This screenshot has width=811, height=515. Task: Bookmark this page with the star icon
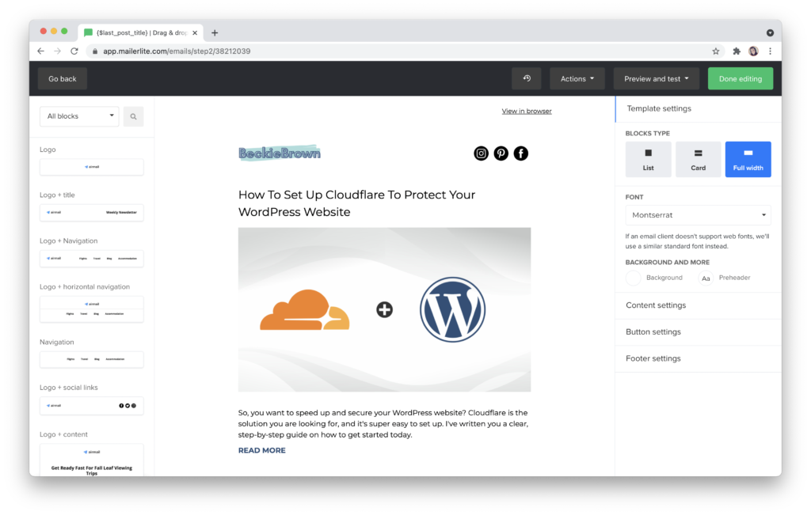pyautogui.click(x=716, y=51)
